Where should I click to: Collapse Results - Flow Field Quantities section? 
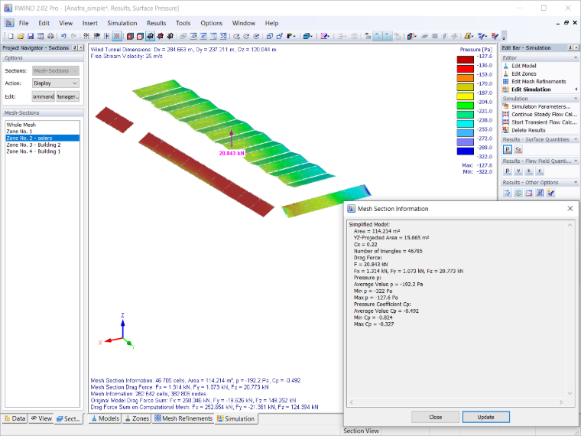tap(576, 161)
